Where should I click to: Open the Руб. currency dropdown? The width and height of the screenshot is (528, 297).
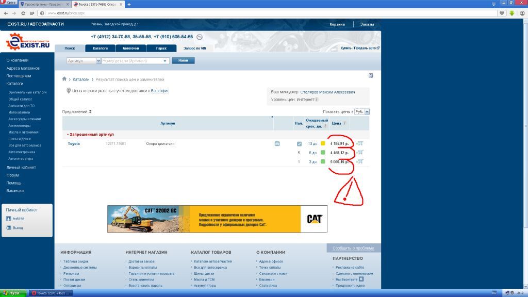(362, 111)
